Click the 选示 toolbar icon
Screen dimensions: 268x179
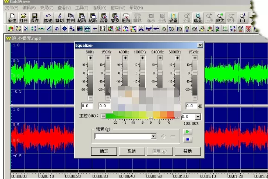151,18
